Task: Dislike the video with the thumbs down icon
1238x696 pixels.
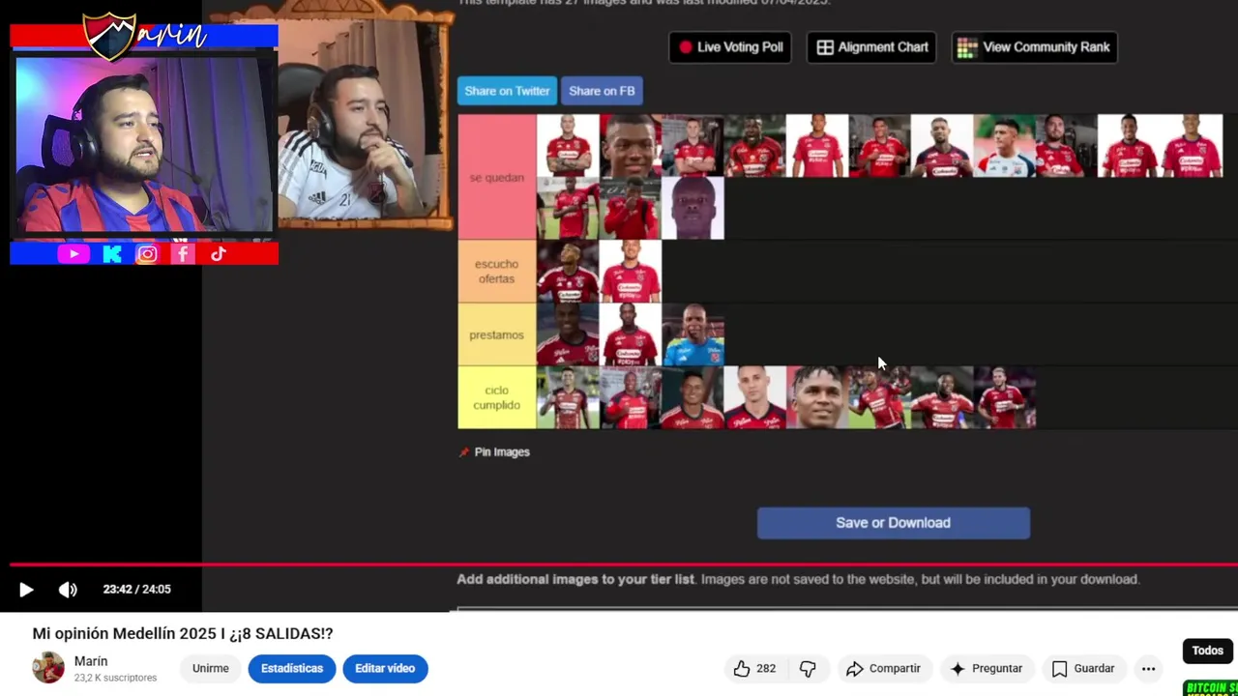Action: tap(808, 669)
